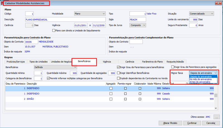223x128 pixels.
Task: Uncheck Exigir Grau de Parentesco para beneficiários
Action: pos(118,67)
